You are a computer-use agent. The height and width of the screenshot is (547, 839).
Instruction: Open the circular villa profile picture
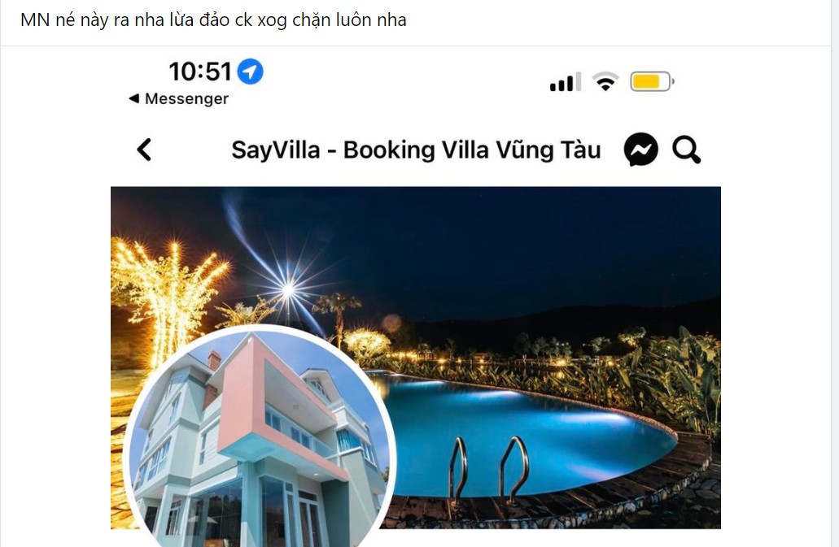point(260,436)
